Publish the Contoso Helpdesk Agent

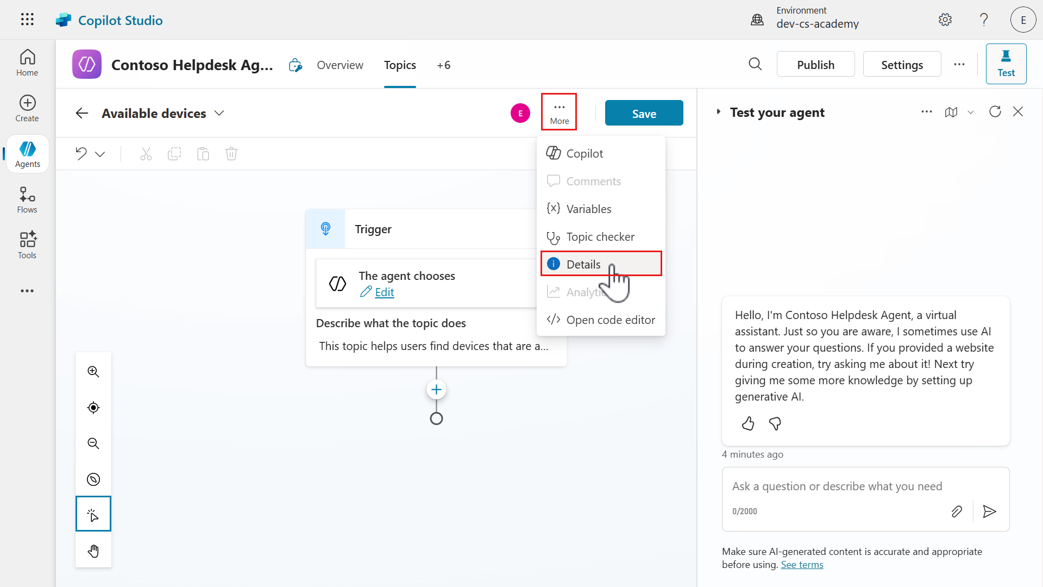coord(815,64)
